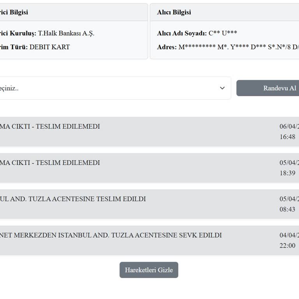The height and width of the screenshot is (299, 299).
Task: Click the 08:43 timestamp
Action: (287, 209)
